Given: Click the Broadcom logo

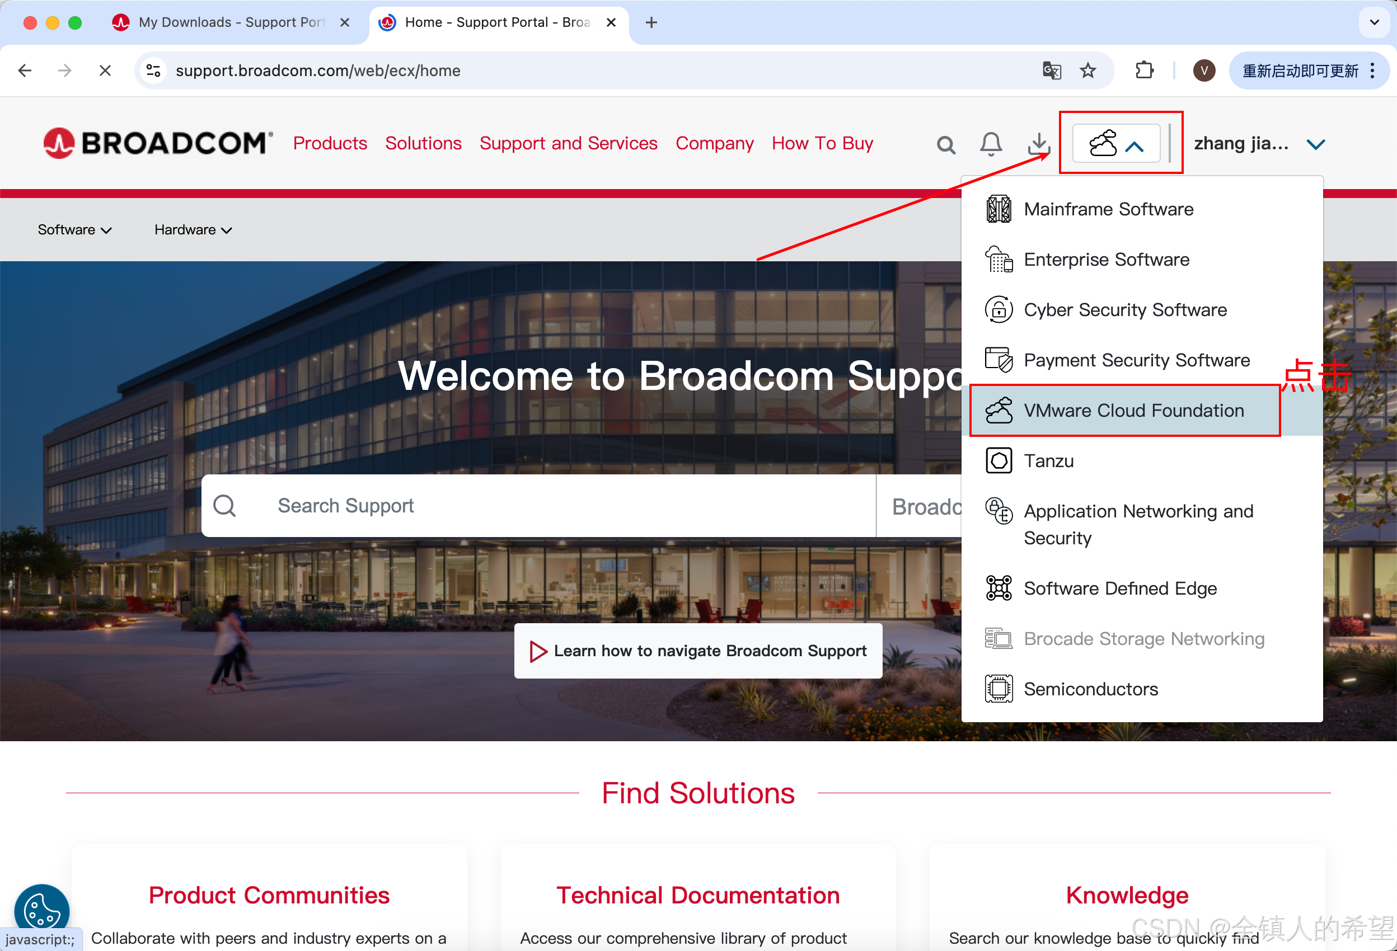Looking at the screenshot, I should coord(158,143).
